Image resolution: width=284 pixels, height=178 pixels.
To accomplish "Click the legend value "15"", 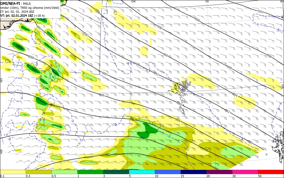I will coord(182,176).
